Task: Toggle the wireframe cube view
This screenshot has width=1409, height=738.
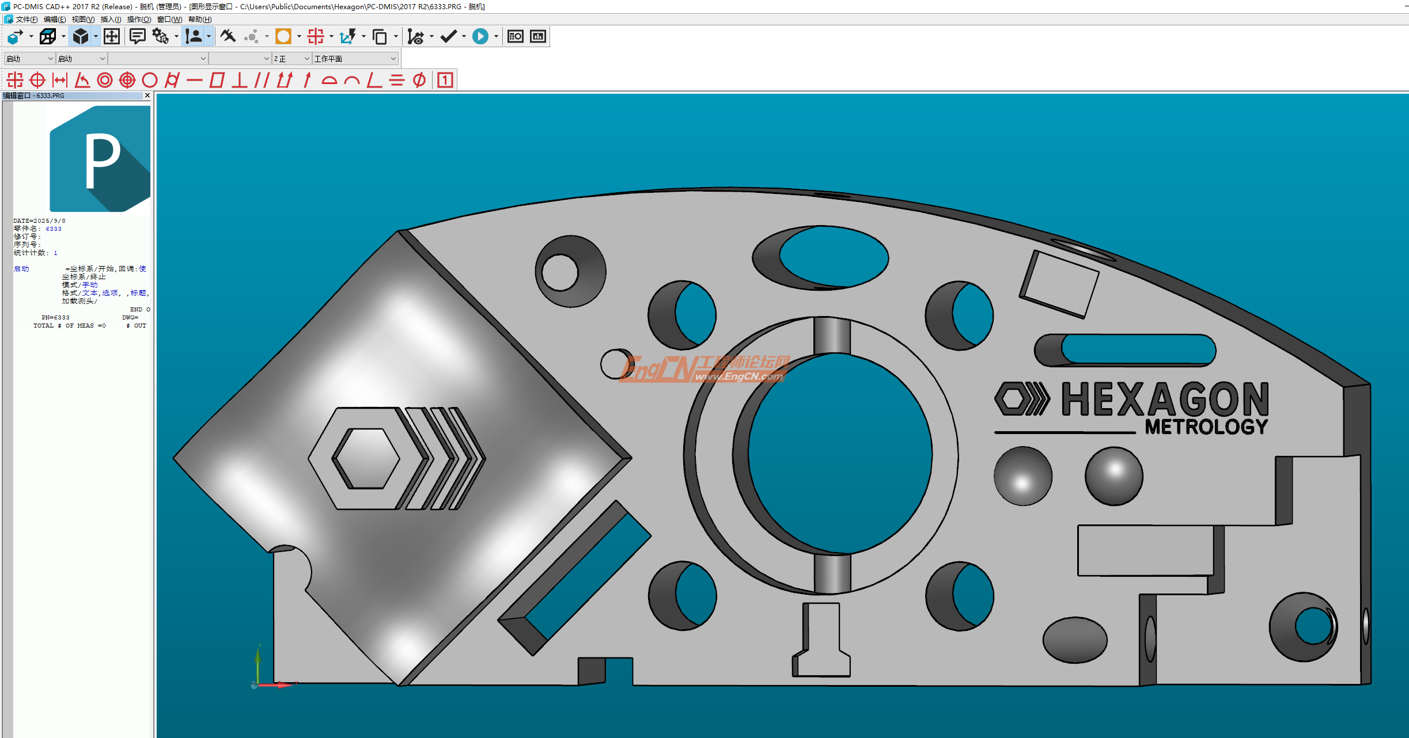Action: coord(48,37)
